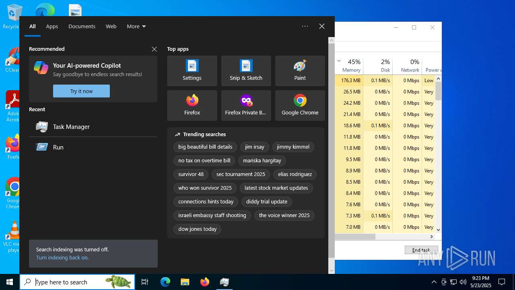Image resolution: width=515 pixels, height=290 pixels.
Task: Click the Copilot logo icon
Action: [41, 68]
